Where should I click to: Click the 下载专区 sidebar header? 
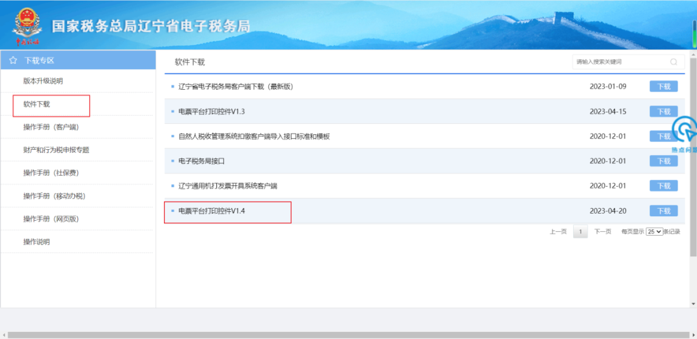coord(78,60)
